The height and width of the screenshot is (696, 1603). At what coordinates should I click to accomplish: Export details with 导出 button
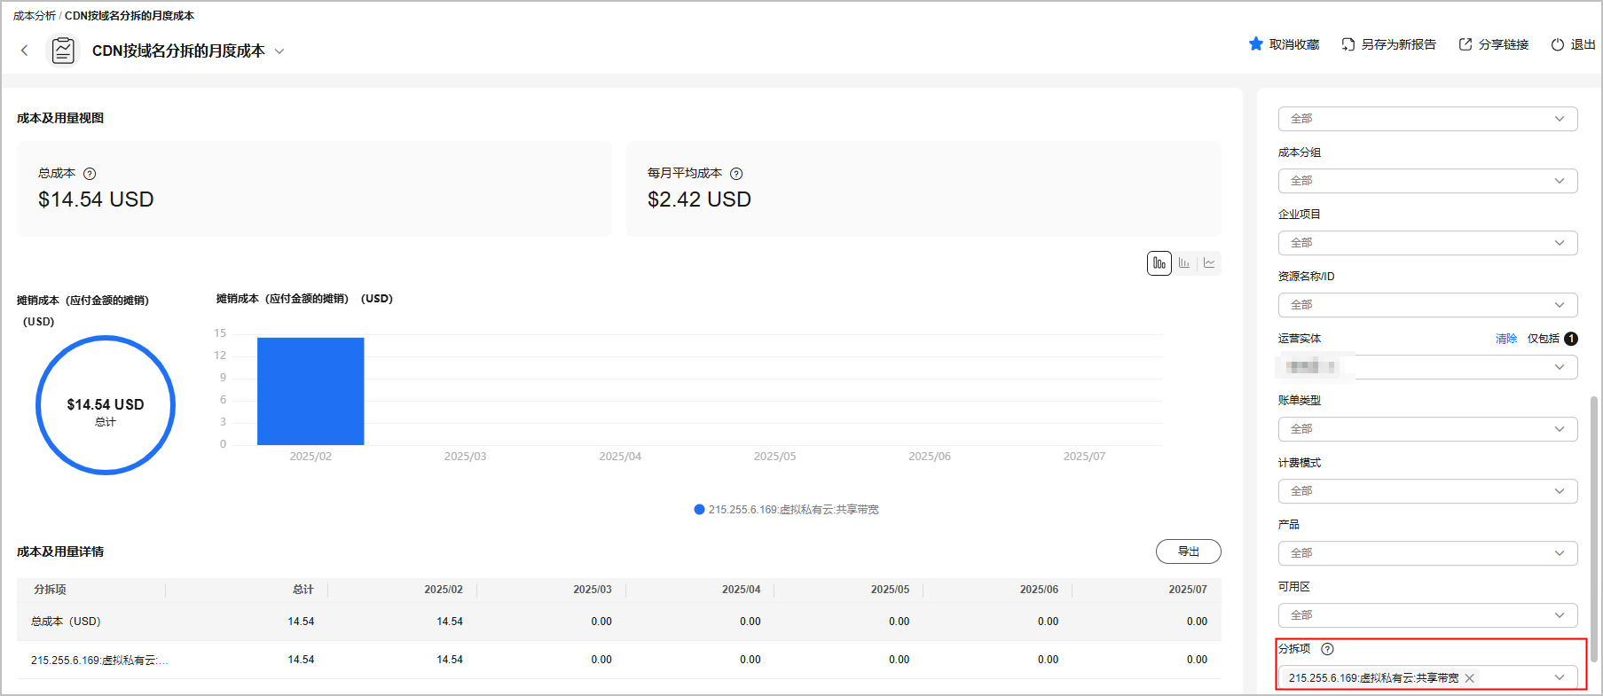(x=1188, y=551)
